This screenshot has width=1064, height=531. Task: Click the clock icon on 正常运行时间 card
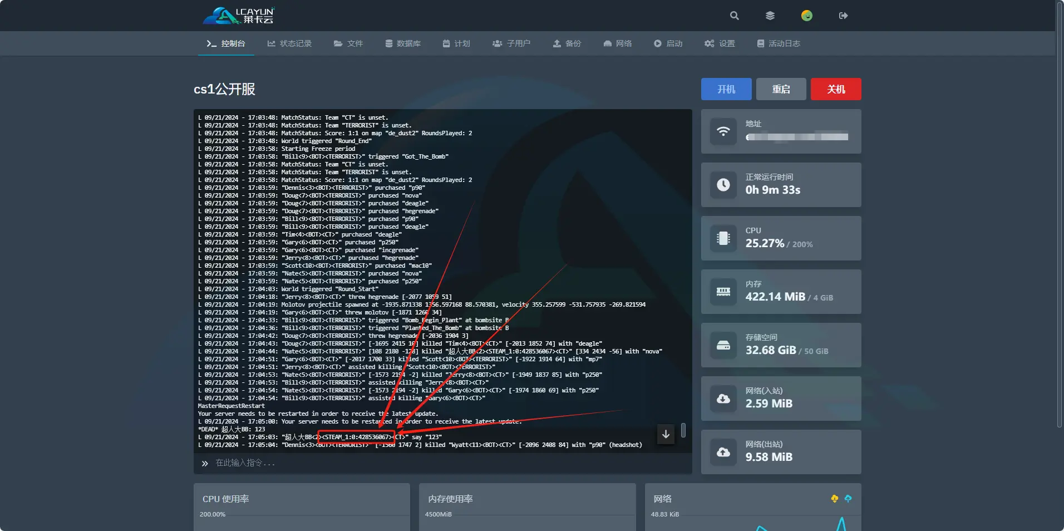click(x=723, y=185)
